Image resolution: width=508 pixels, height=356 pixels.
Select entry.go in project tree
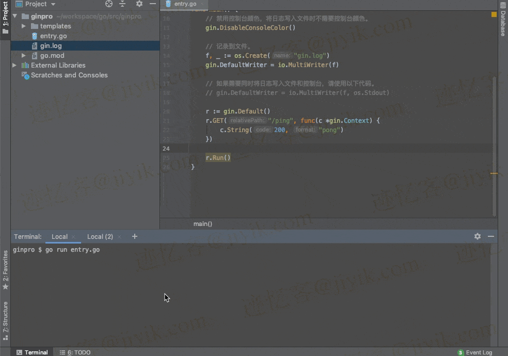pos(53,36)
